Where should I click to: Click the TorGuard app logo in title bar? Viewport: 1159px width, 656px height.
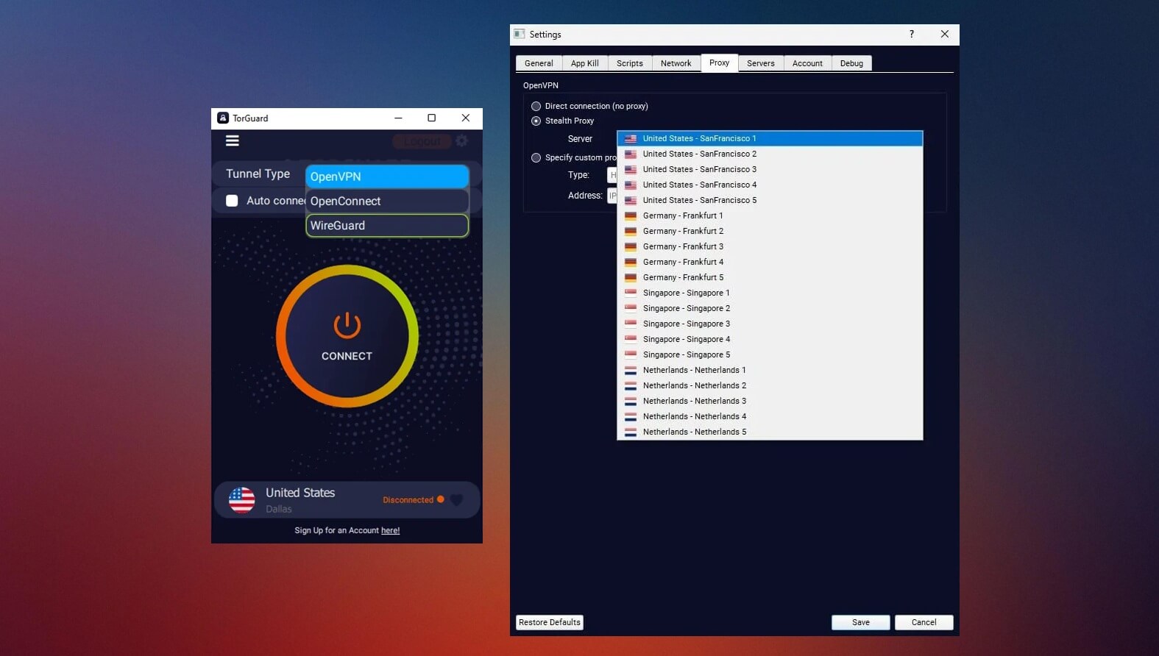pyautogui.click(x=223, y=118)
